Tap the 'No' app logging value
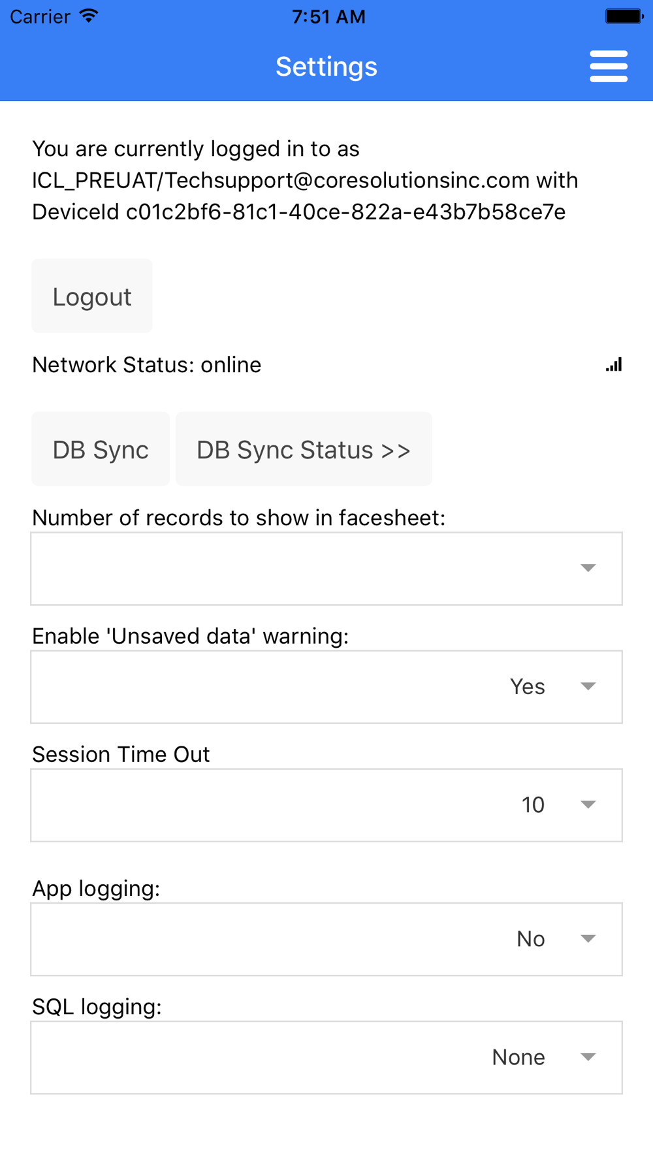Screen dimensions: 653x1161 click(531, 939)
